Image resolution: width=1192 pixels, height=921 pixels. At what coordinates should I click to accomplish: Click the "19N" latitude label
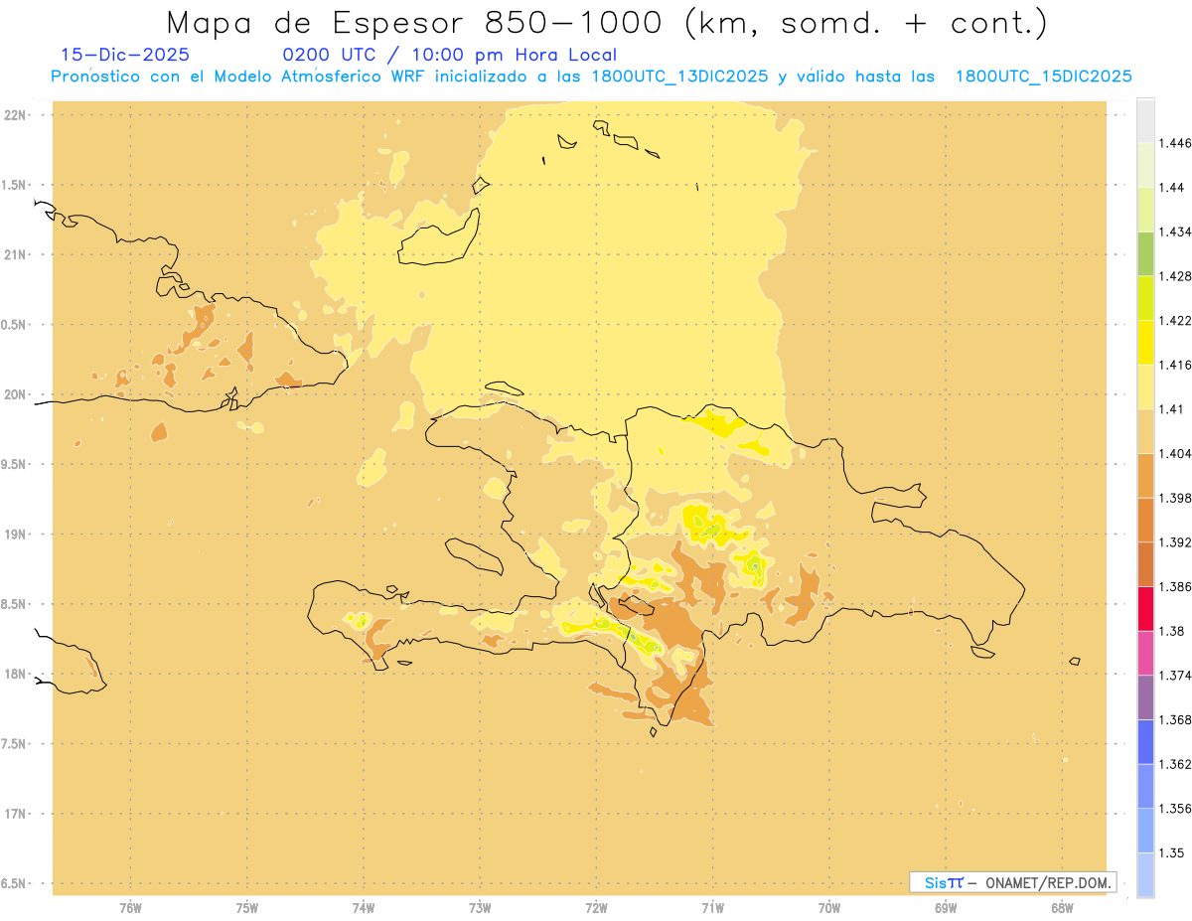(x=17, y=535)
